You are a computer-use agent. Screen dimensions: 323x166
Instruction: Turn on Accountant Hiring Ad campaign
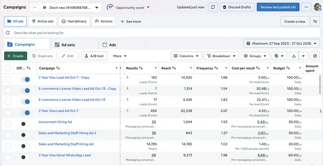coord(25,124)
